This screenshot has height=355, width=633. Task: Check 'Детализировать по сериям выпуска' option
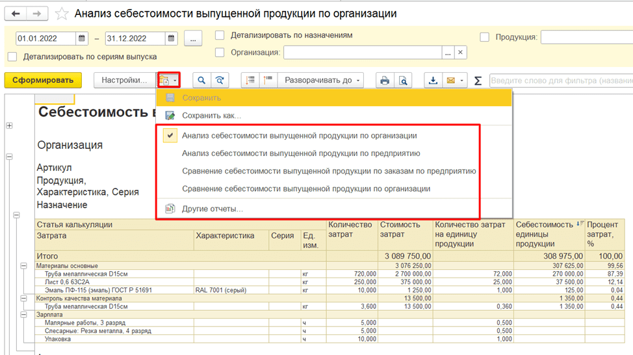pyautogui.click(x=12, y=57)
